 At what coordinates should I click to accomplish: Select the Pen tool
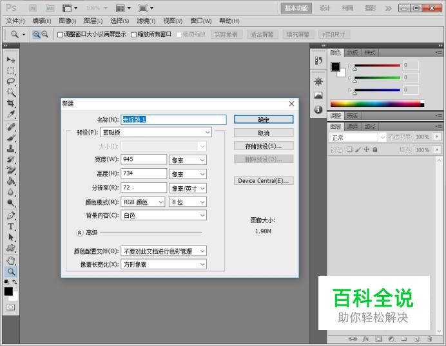click(x=11, y=215)
